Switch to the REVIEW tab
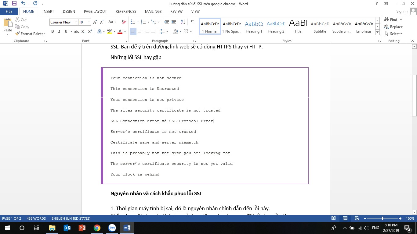Viewport: 417px width, 234px height. [x=176, y=11]
